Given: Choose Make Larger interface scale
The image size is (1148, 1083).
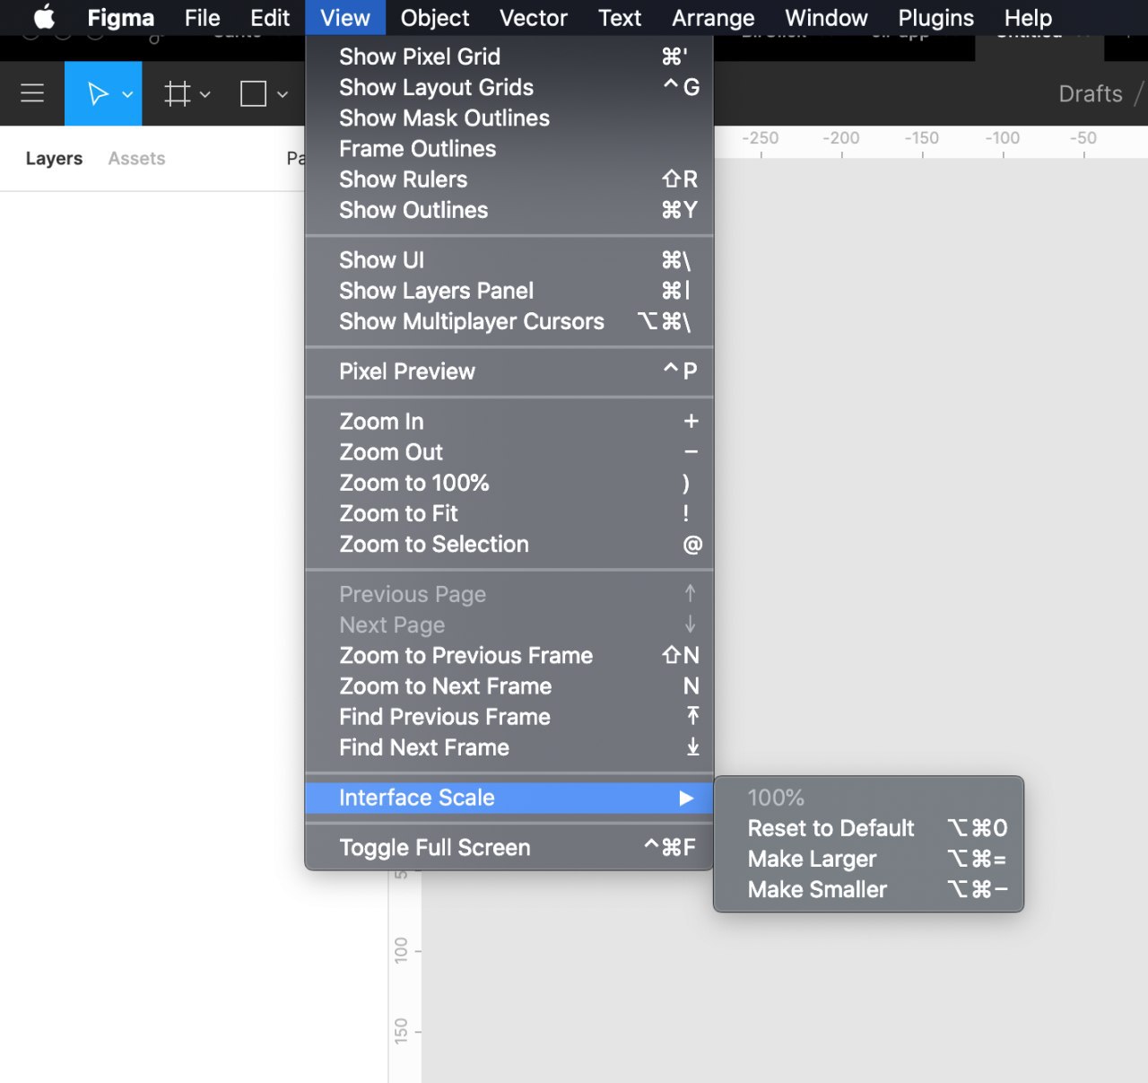Looking at the screenshot, I should (x=868, y=859).
